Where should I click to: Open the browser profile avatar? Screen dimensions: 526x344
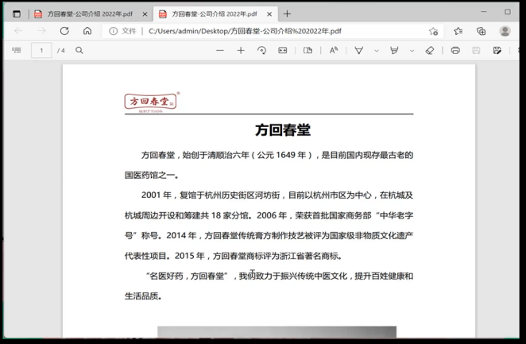pyautogui.click(x=505, y=31)
